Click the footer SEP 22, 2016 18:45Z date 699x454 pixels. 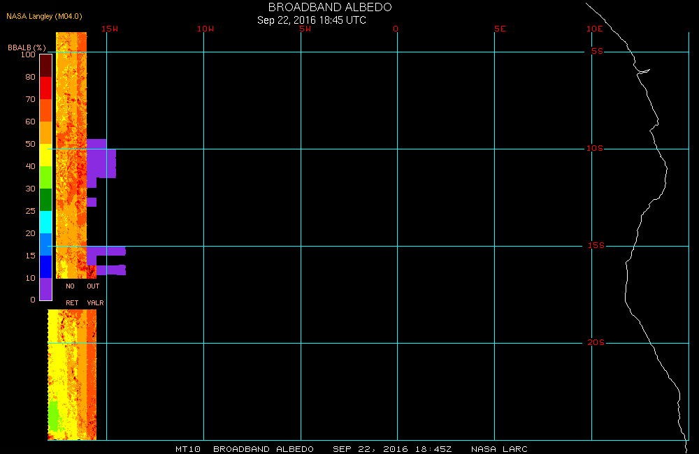(x=392, y=448)
